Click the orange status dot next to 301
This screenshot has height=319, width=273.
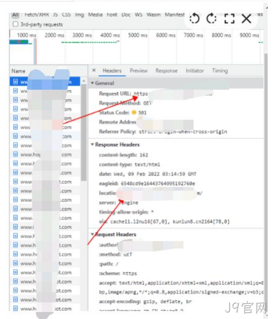(134, 112)
